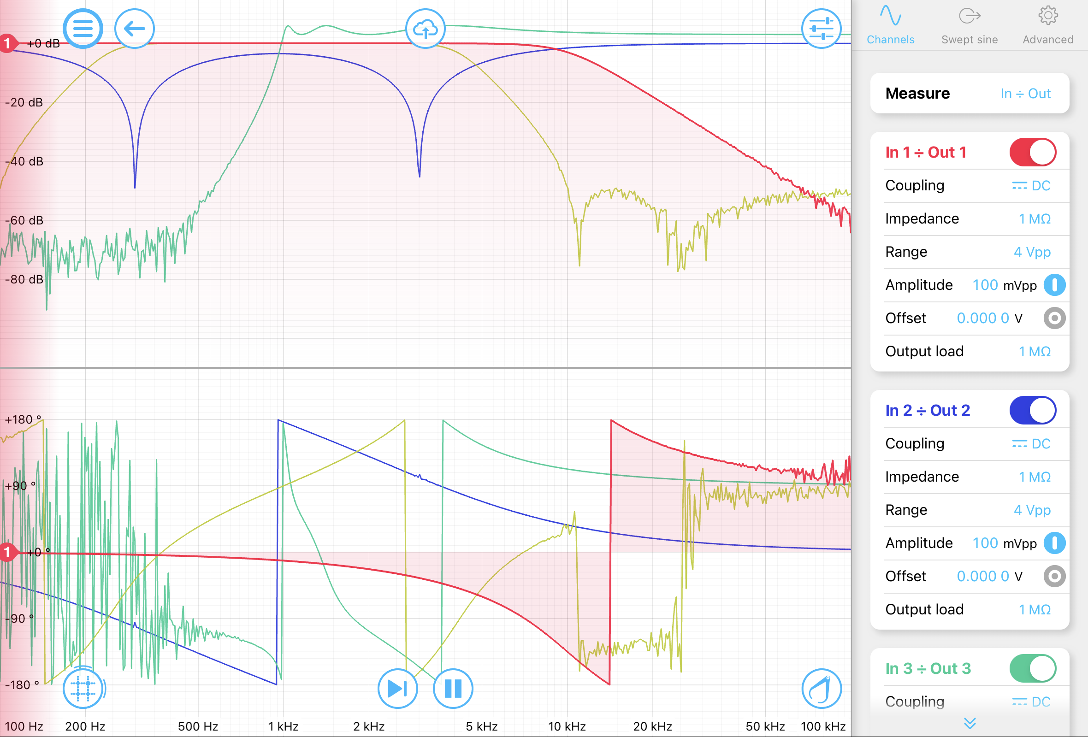Switch to the Channels tab
This screenshot has height=737, width=1088.
tap(890, 25)
